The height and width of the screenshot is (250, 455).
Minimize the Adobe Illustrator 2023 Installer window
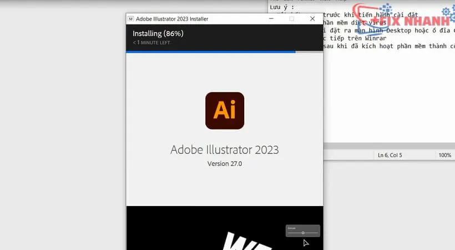click(x=271, y=18)
